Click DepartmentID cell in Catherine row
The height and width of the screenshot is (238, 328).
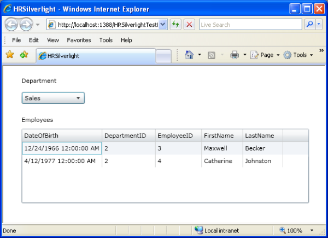point(128,161)
